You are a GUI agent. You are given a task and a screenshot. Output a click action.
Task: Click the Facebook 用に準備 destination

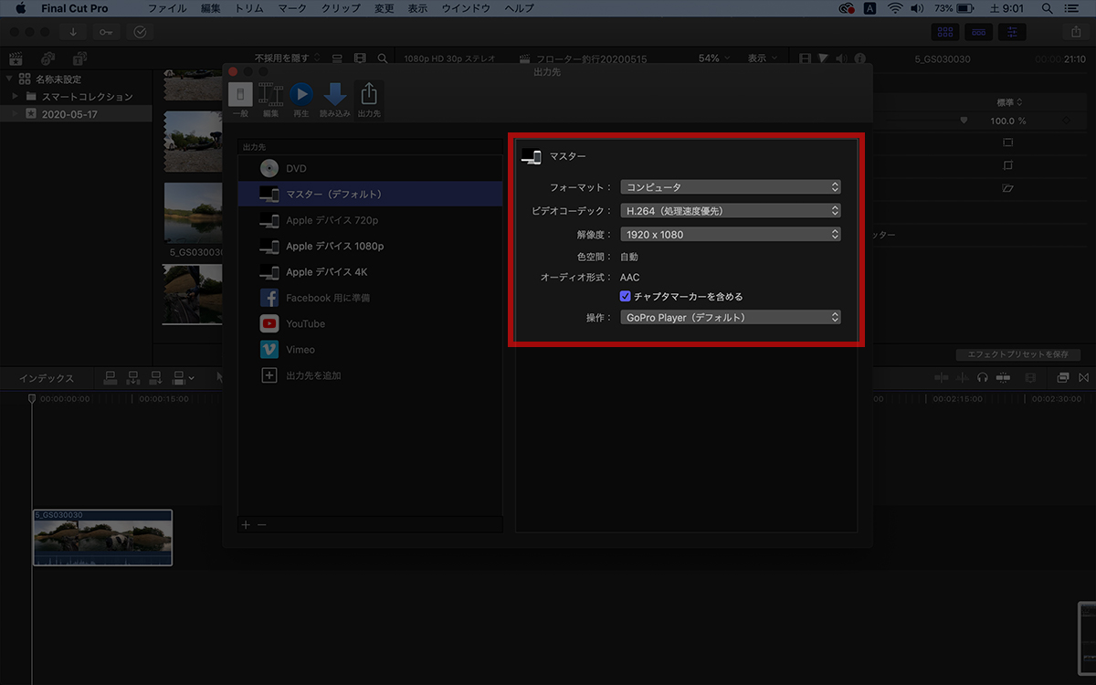(327, 298)
